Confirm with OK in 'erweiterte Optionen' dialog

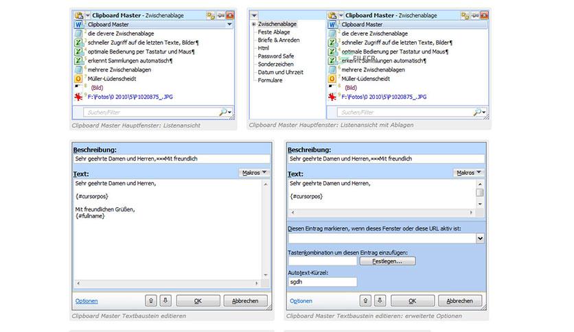click(x=413, y=300)
